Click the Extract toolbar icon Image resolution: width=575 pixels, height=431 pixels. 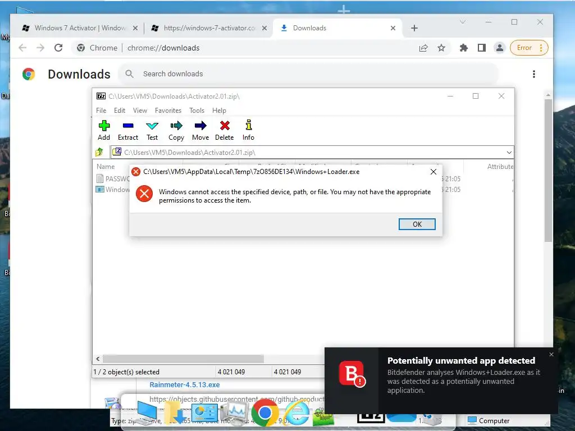127,130
